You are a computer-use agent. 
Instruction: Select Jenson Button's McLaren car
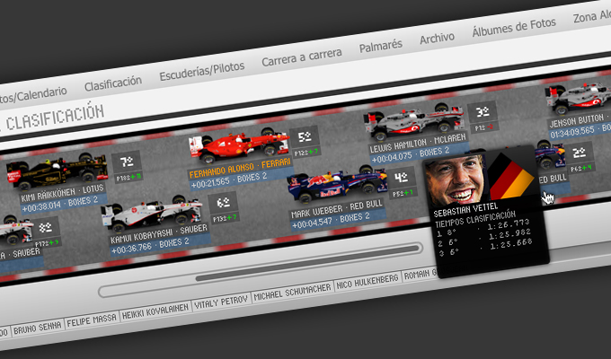579,97
